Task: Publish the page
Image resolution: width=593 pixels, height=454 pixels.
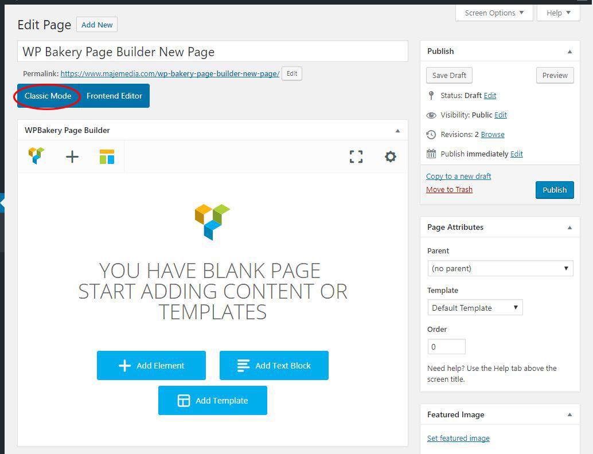Action: pos(555,190)
